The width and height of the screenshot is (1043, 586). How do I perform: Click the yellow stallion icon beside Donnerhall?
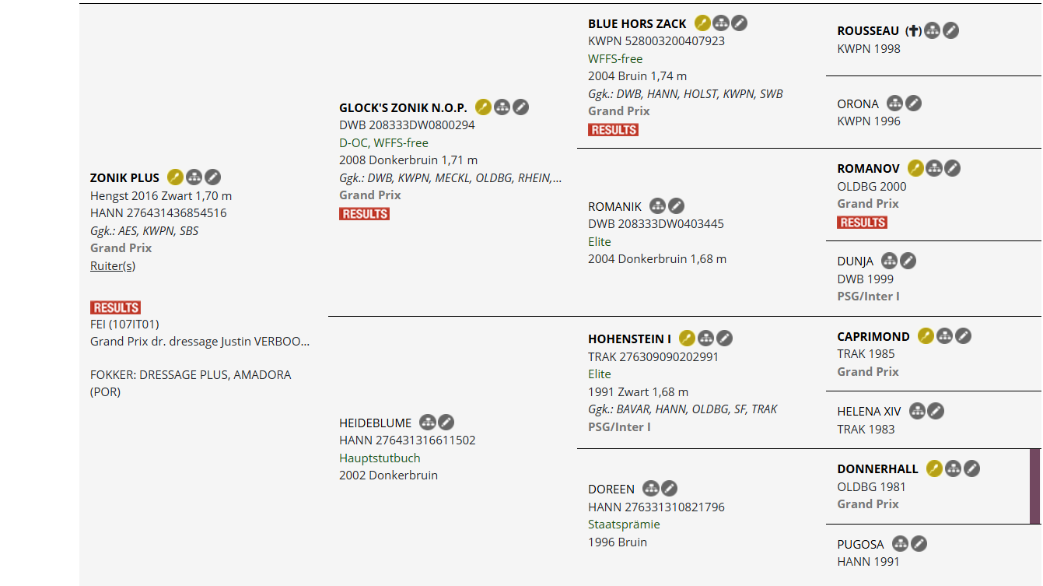click(x=934, y=468)
